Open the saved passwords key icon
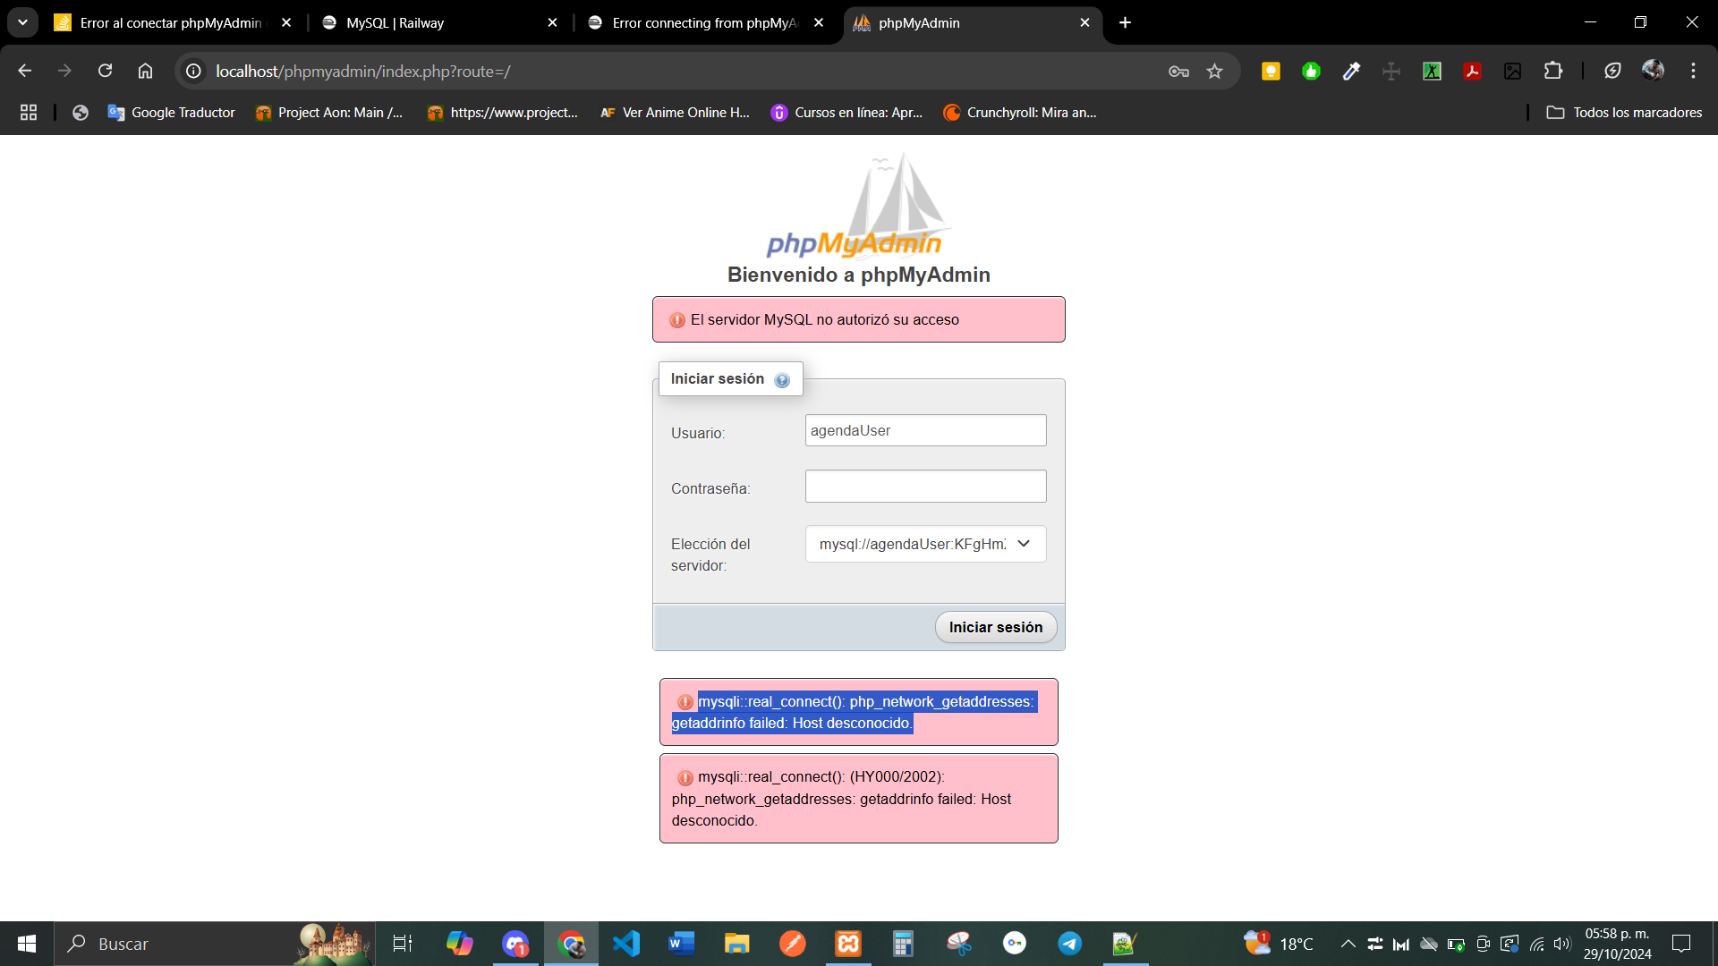The width and height of the screenshot is (1718, 966). (x=1178, y=72)
